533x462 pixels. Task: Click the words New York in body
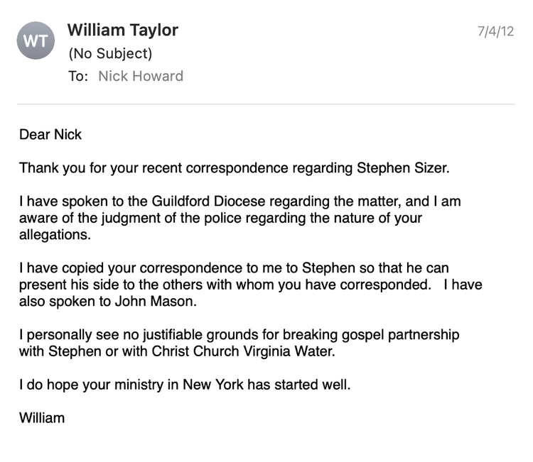coord(213,385)
